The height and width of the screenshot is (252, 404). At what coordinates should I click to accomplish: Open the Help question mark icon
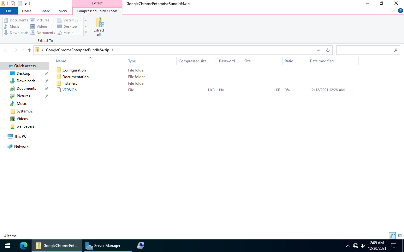400,11
